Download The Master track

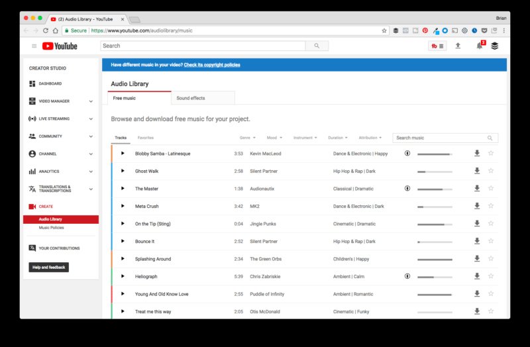(x=477, y=189)
